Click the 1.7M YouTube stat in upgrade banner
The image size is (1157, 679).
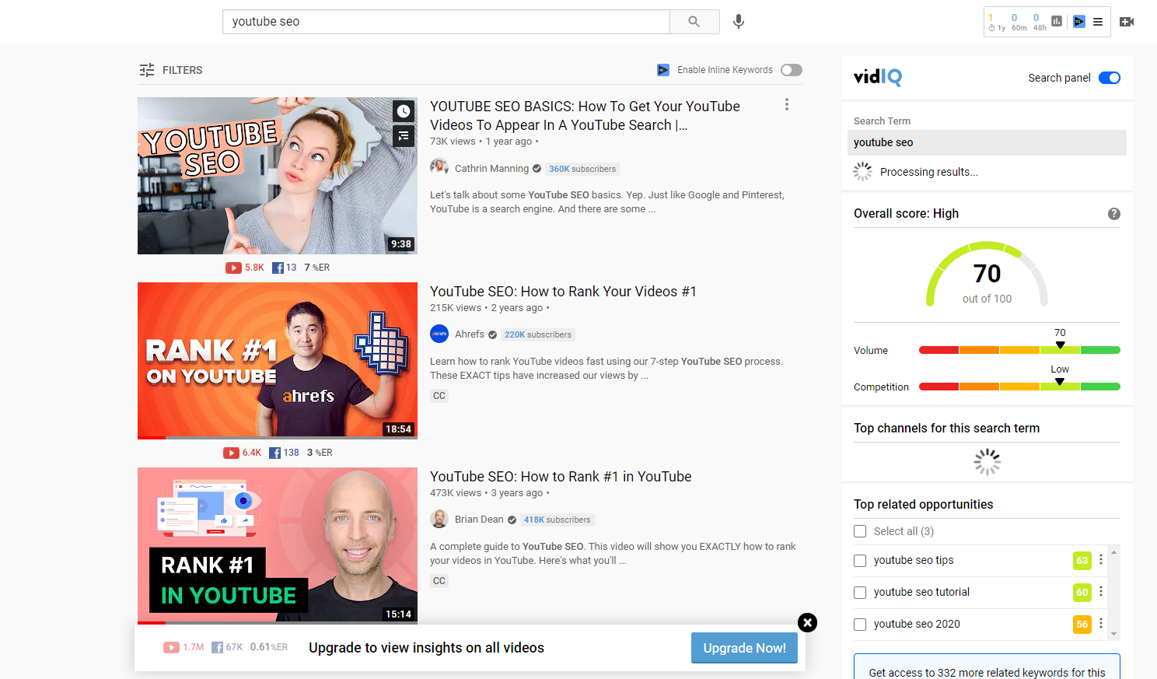[x=184, y=647]
